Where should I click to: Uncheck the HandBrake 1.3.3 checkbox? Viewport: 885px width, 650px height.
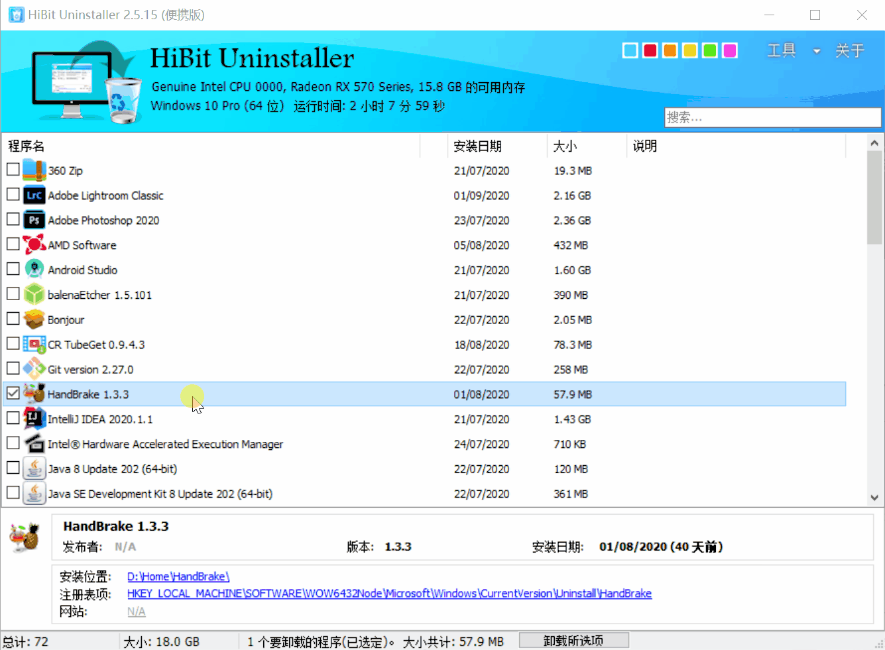[x=12, y=393]
